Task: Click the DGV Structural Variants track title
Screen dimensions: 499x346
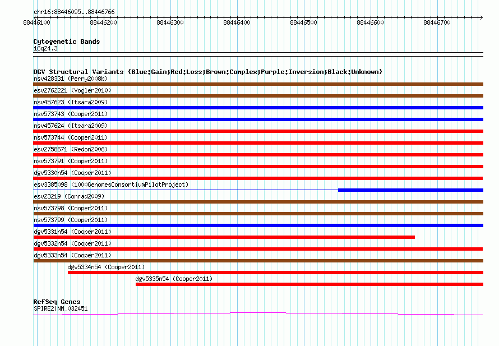Action: (207, 72)
